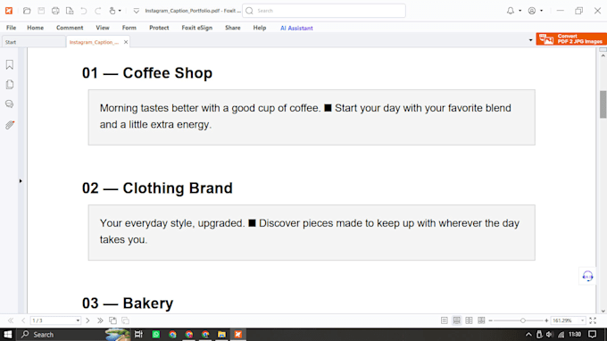Open the Form ribbon tab
607x341 pixels.
pos(129,28)
